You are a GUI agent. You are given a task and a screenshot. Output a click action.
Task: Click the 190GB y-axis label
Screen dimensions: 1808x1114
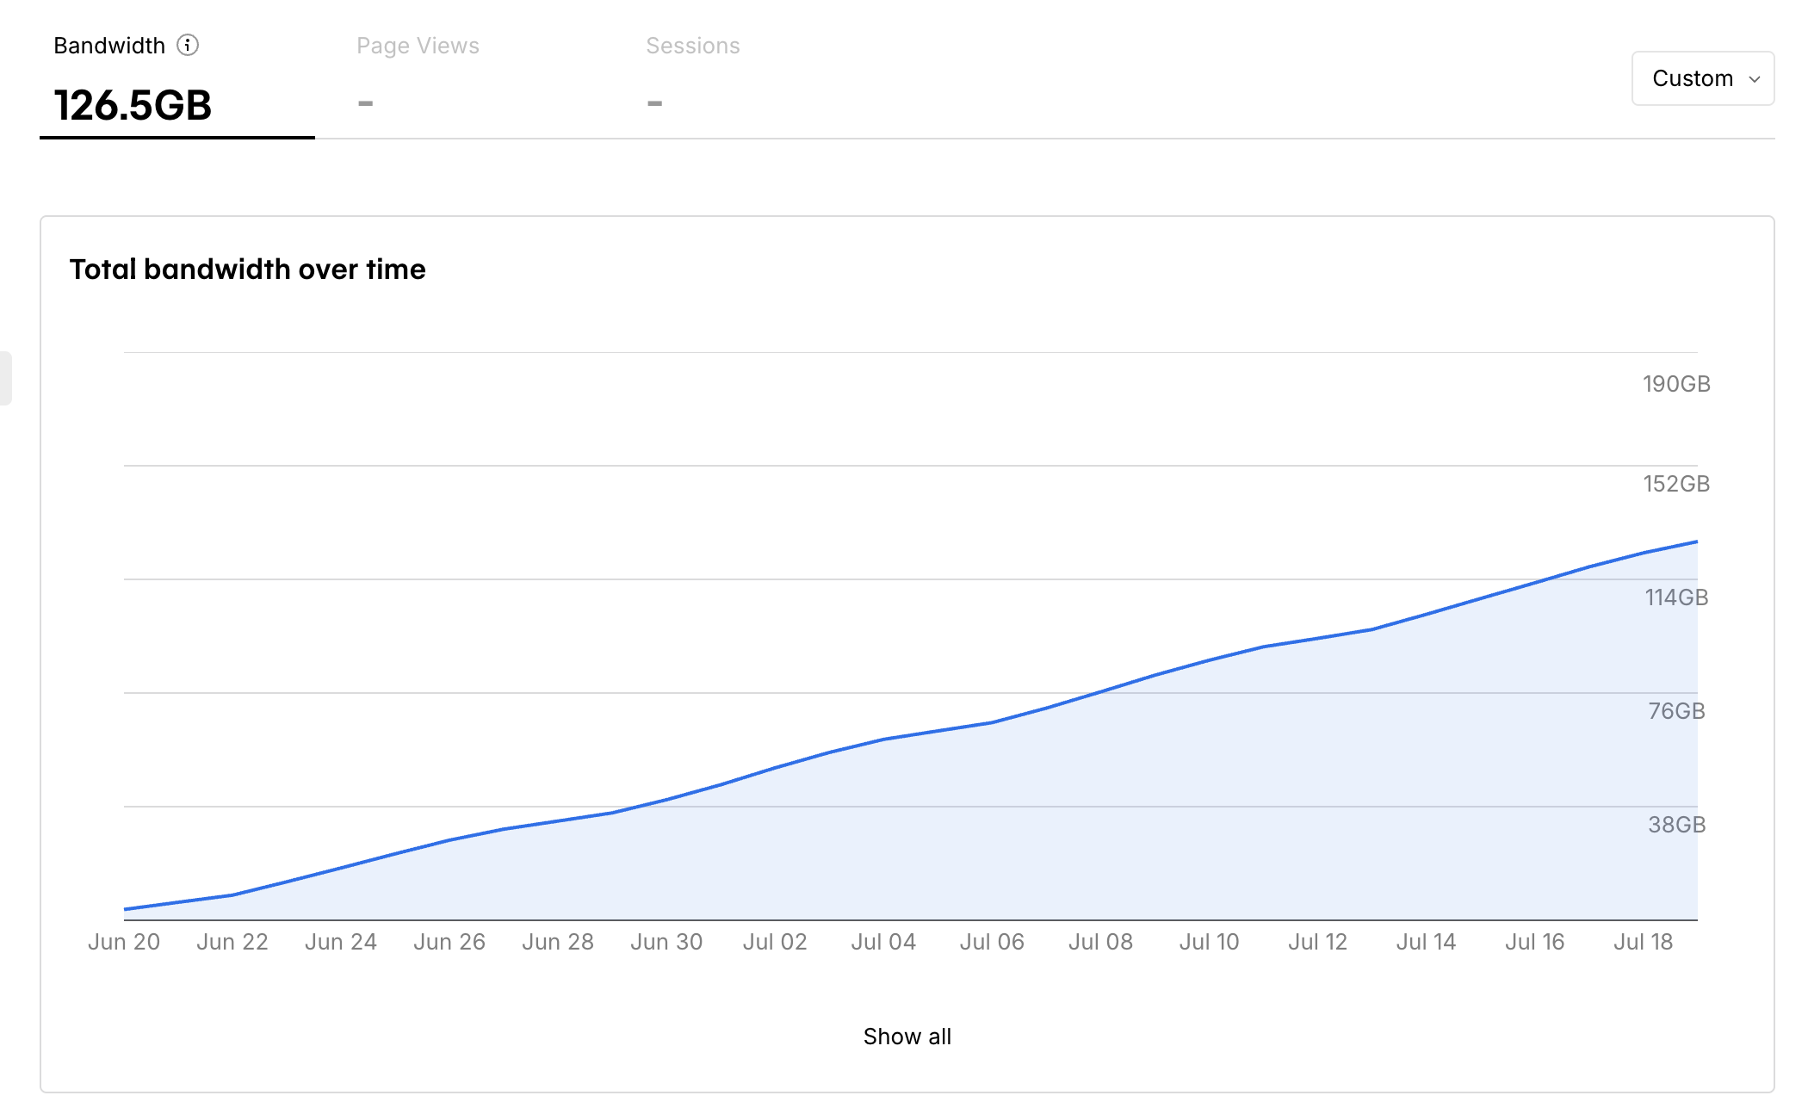click(x=1675, y=384)
